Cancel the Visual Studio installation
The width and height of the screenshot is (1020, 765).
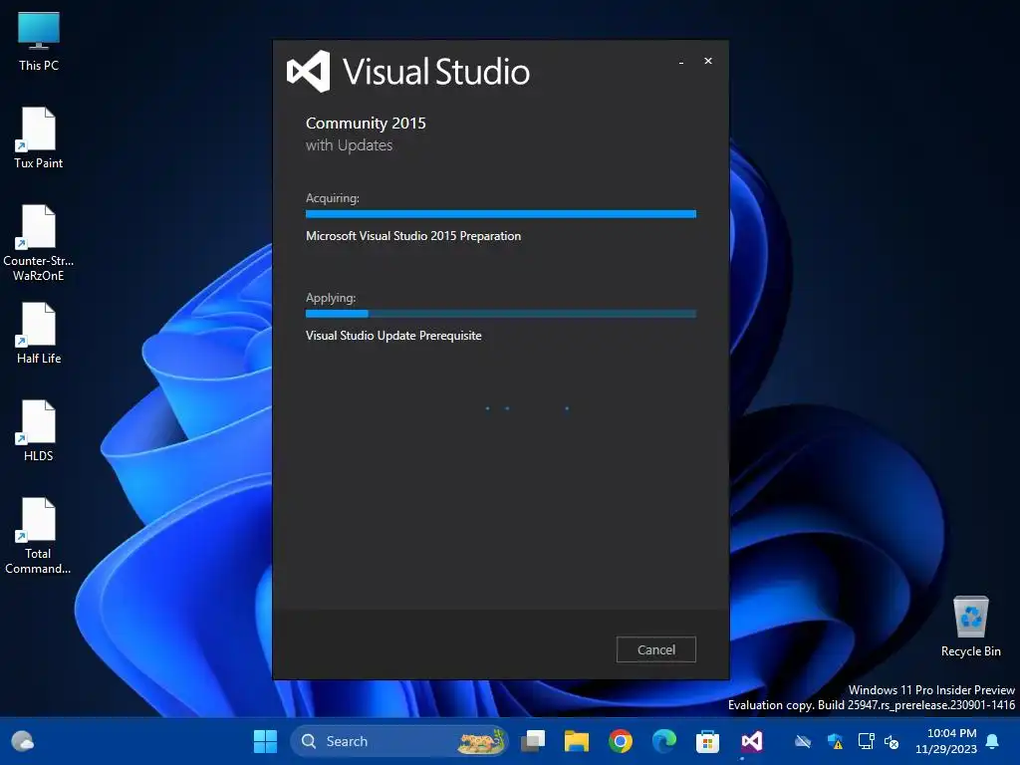(x=655, y=649)
